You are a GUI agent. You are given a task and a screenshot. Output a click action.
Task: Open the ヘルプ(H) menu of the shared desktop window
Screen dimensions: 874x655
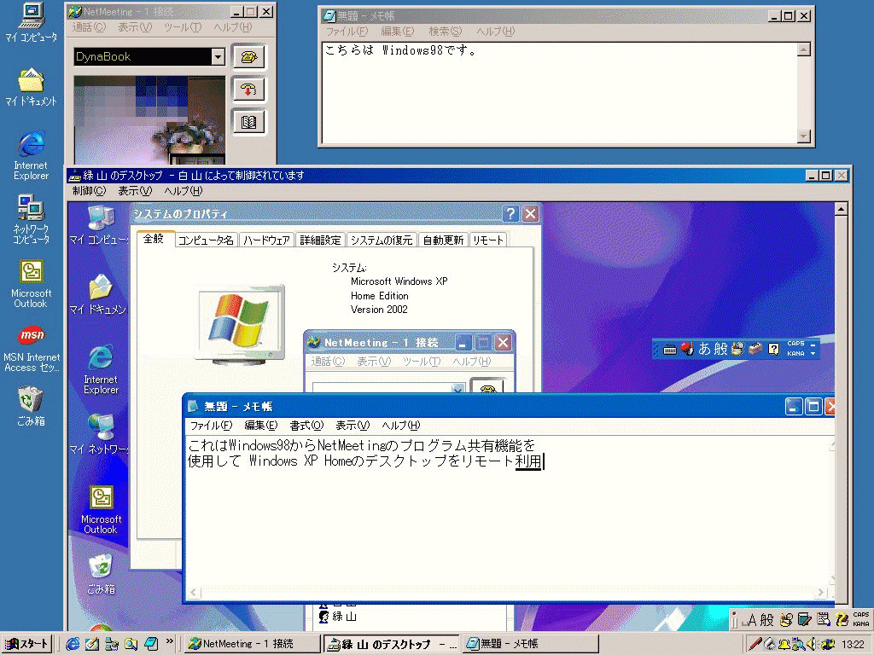(184, 191)
